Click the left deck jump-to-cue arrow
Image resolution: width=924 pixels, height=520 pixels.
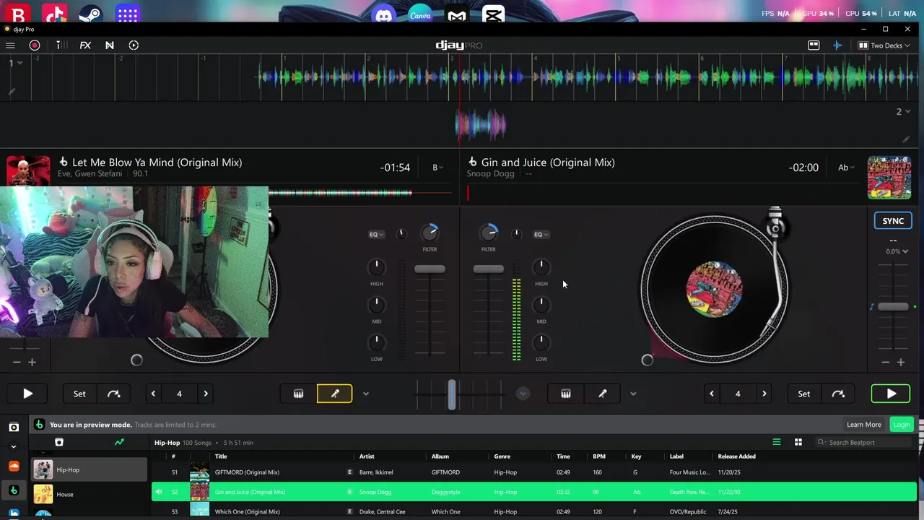click(113, 394)
